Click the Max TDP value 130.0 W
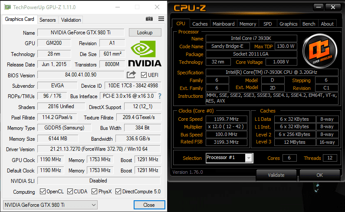This screenshot has height=212, width=345. click(286, 46)
